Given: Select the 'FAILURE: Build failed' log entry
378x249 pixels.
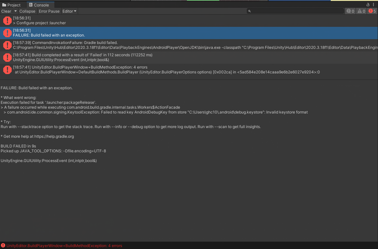Looking at the screenshot, I should (189, 33).
